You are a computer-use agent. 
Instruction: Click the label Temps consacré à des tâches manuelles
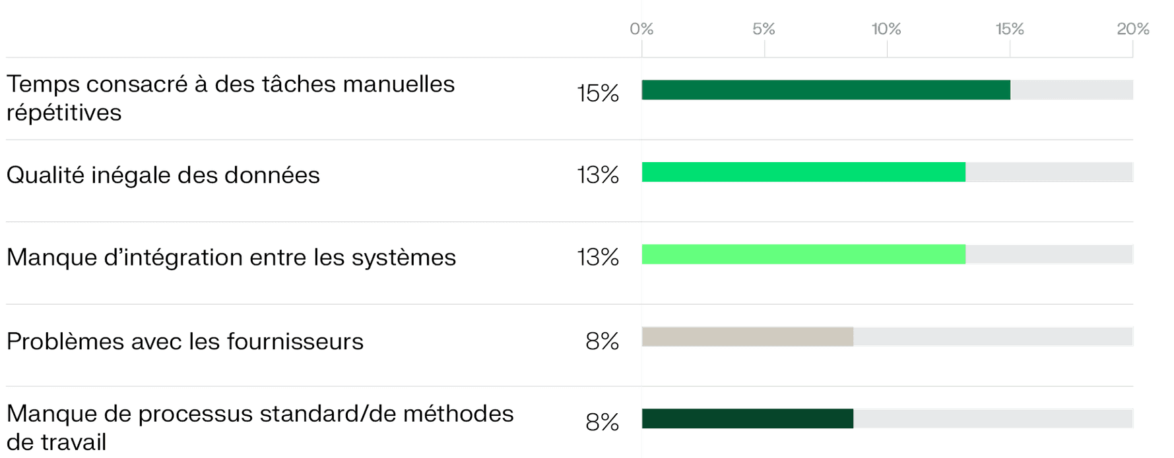pos(230,98)
